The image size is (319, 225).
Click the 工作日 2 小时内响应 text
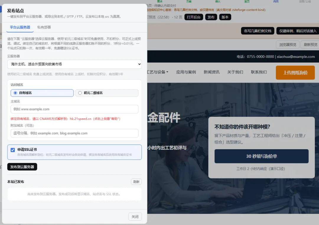[x=261, y=169]
